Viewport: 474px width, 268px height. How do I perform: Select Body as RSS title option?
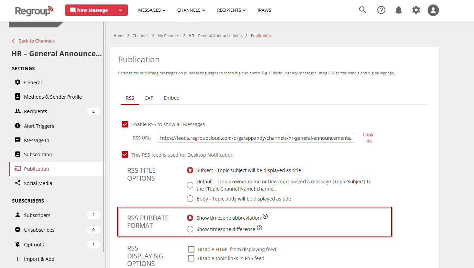[190, 198]
